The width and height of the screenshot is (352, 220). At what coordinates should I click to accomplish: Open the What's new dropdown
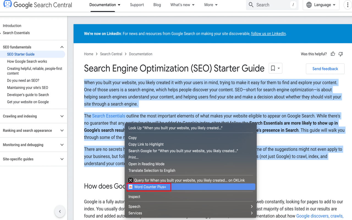[x=182, y=5]
